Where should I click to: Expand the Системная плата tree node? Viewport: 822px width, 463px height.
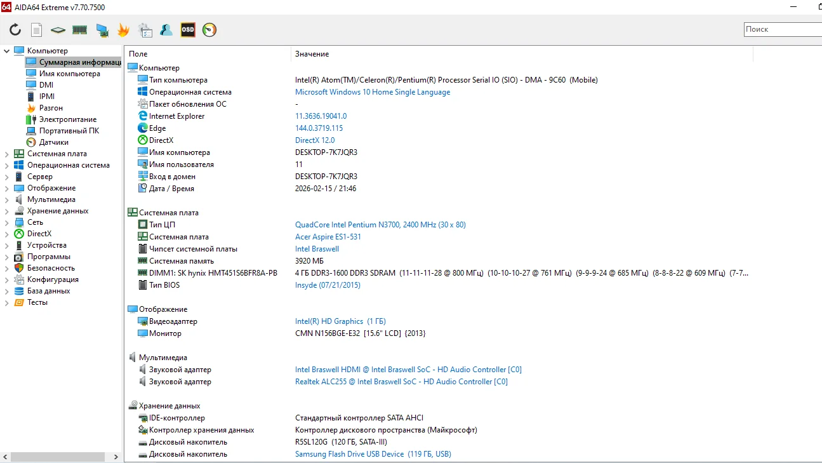coord(7,154)
